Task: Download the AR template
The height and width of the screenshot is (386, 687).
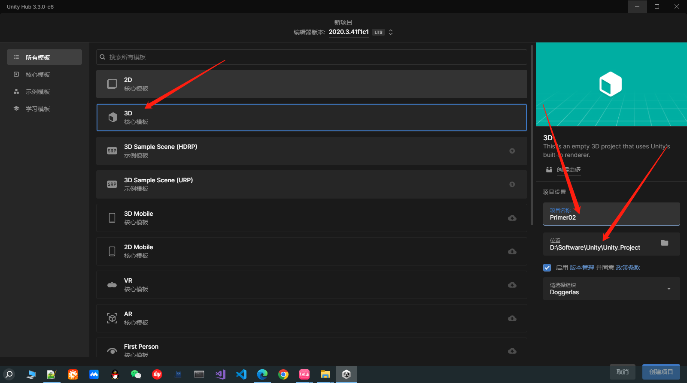Action: 512,318
